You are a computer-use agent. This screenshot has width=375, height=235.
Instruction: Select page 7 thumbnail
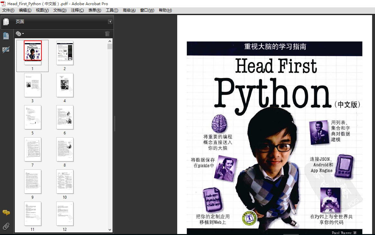pyautogui.click(x=33, y=149)
